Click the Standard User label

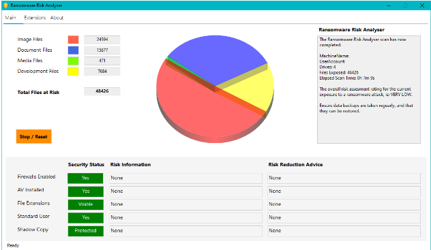(x=33, y=216)
